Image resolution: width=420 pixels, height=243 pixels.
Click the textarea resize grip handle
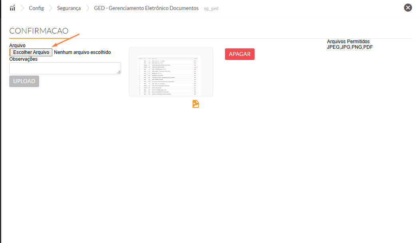coord(119,72)
